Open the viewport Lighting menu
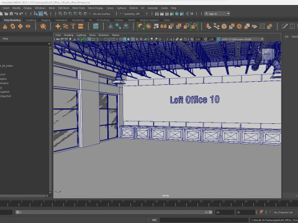The width and height of the screenshot is (298, 223). pos(81,35)
